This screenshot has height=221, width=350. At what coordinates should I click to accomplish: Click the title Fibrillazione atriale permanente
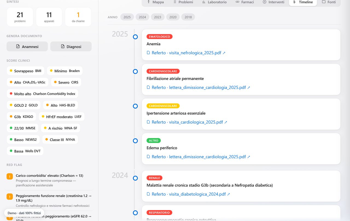[x=175, y=79]
